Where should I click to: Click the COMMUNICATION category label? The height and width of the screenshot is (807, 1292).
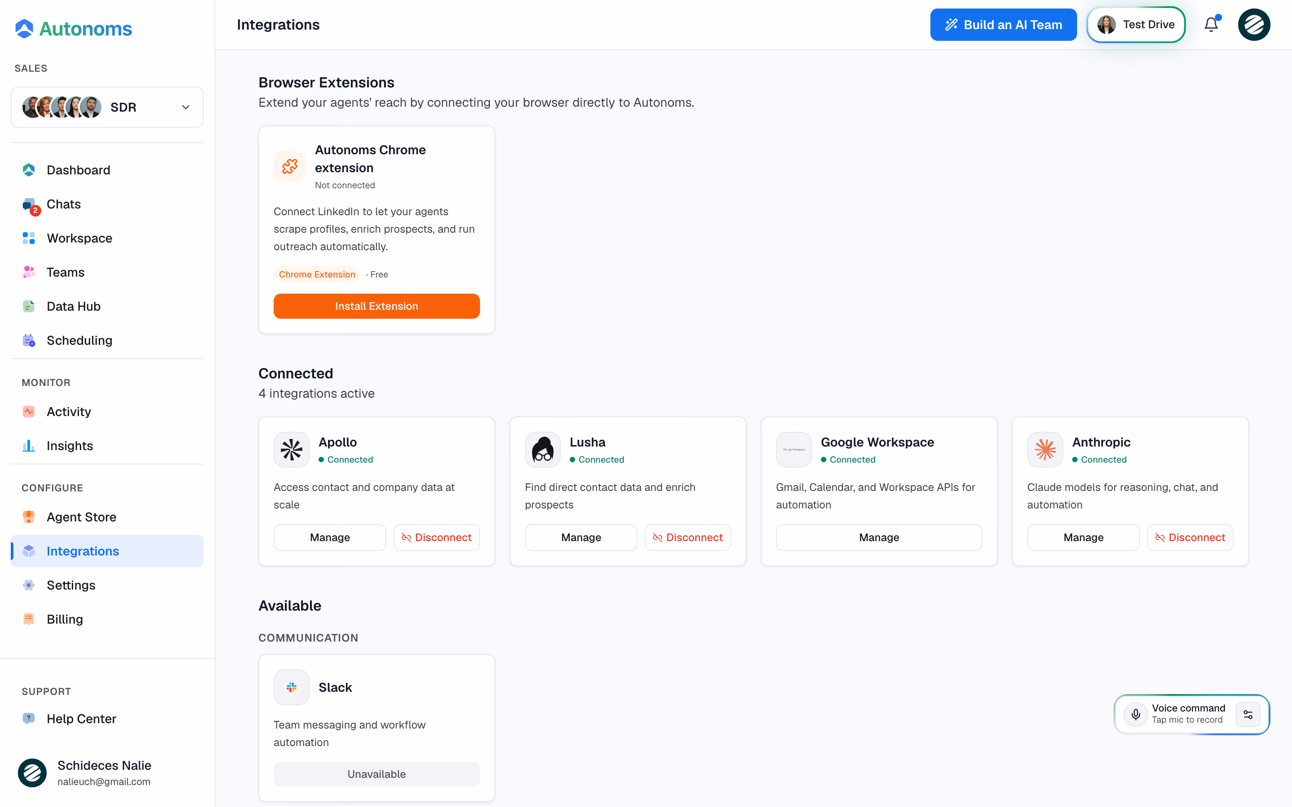coord(309,638)
